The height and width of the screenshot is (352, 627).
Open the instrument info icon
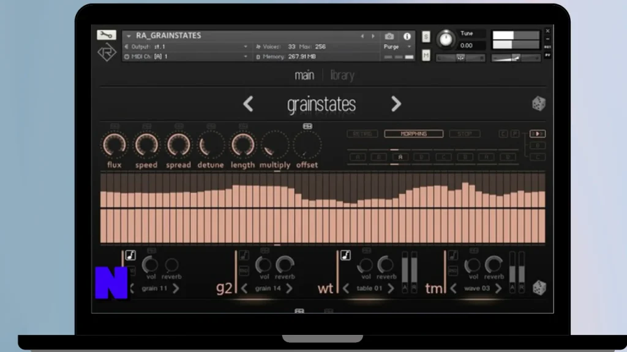[x=407, y=36]
